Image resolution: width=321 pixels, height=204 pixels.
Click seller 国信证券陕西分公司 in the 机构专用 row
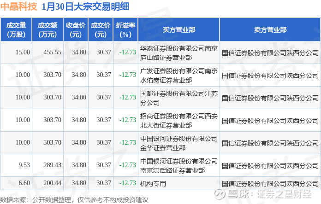(270, 184)
